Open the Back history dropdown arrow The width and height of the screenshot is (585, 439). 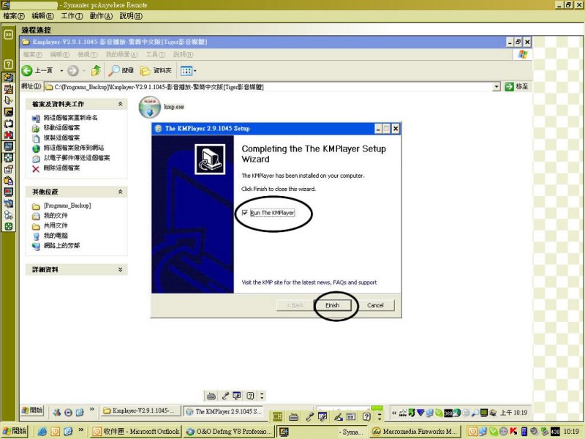pos(61,70)
